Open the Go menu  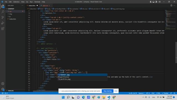27,2
